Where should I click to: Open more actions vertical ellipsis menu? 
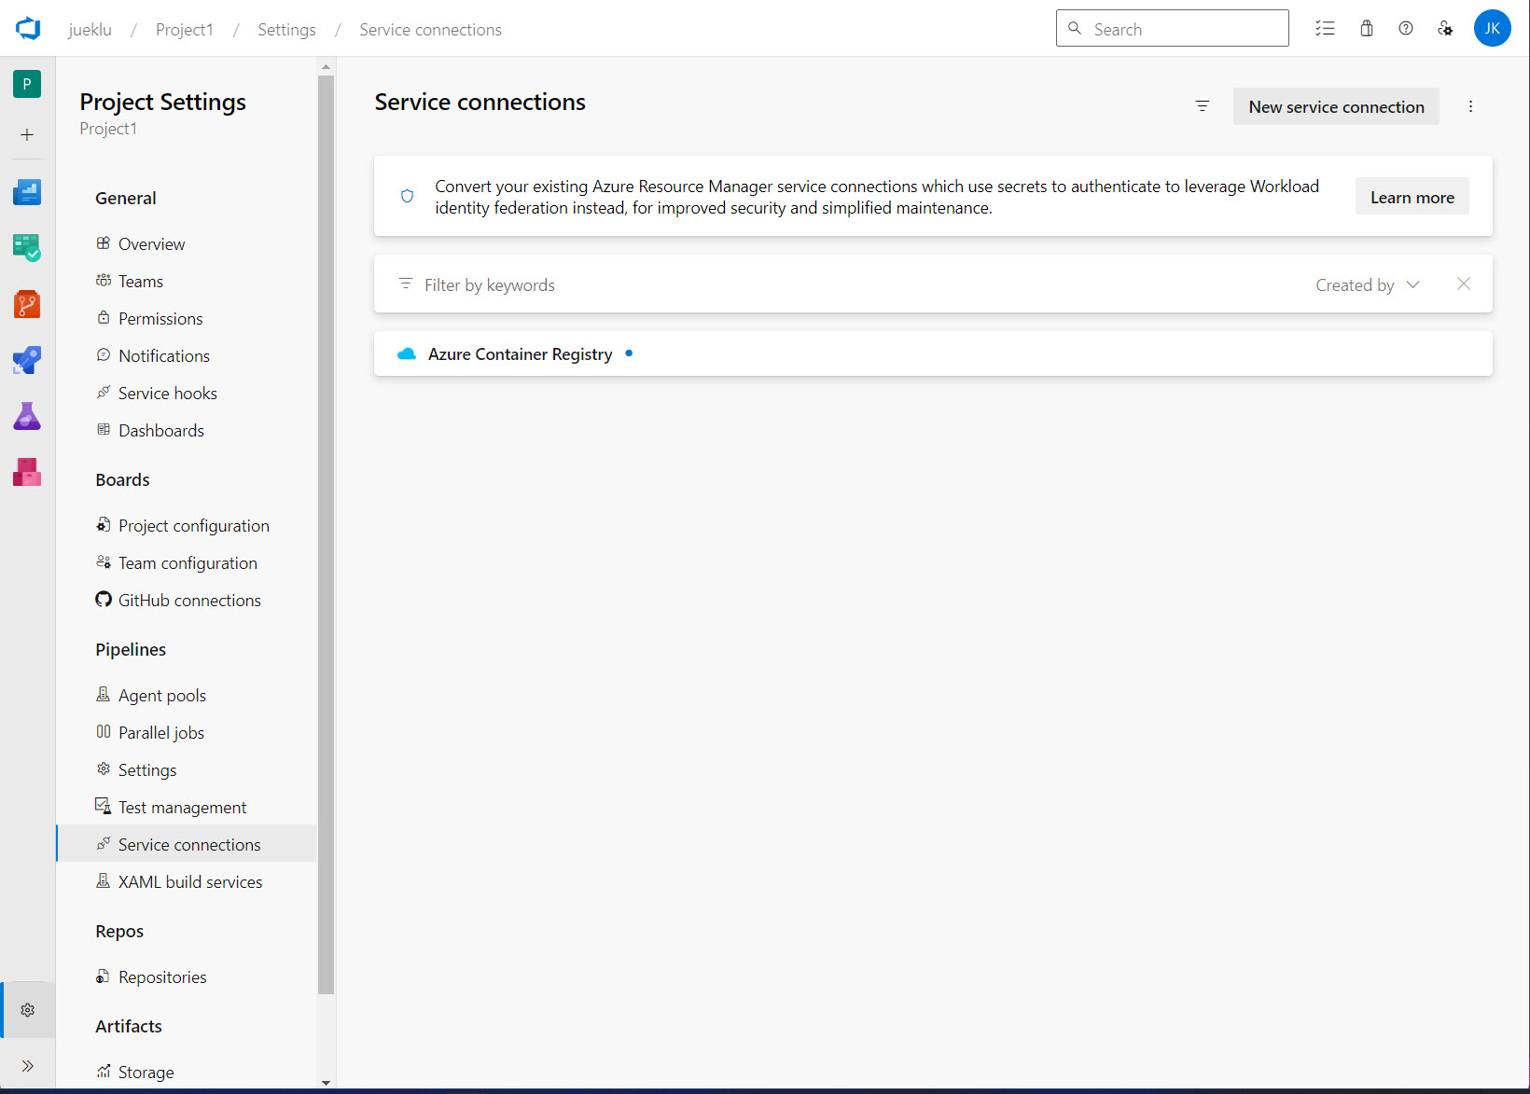(1470, 106)
